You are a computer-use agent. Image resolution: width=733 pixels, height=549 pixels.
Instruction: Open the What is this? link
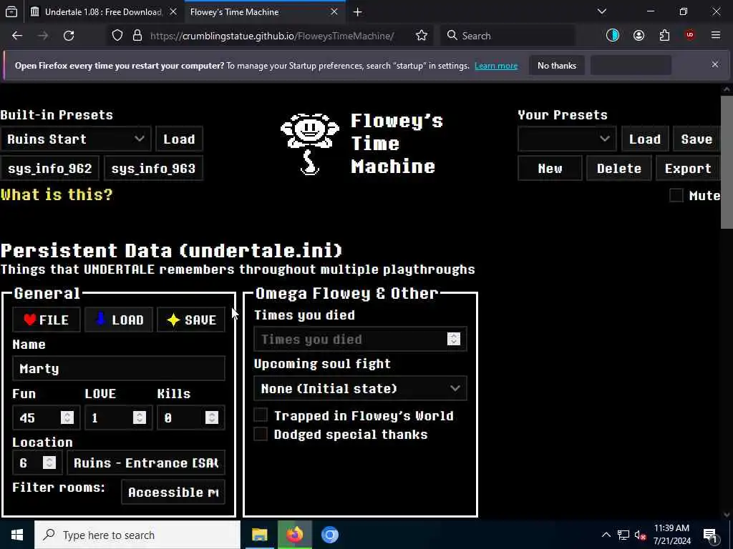[x=57, y=194]
